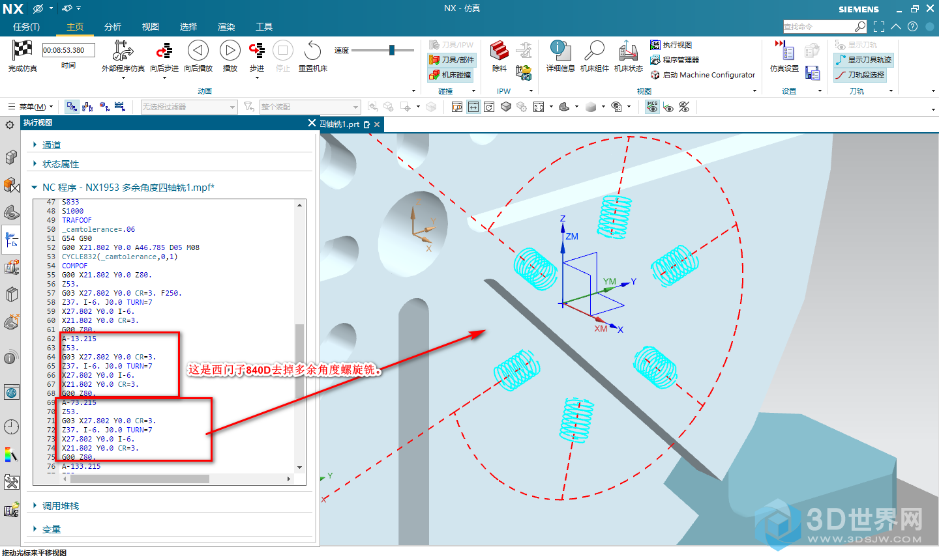The width and height of the screenshot is (939, 560).
Task: Switch to 主页 ribbon tab
Action: [75, 27]
